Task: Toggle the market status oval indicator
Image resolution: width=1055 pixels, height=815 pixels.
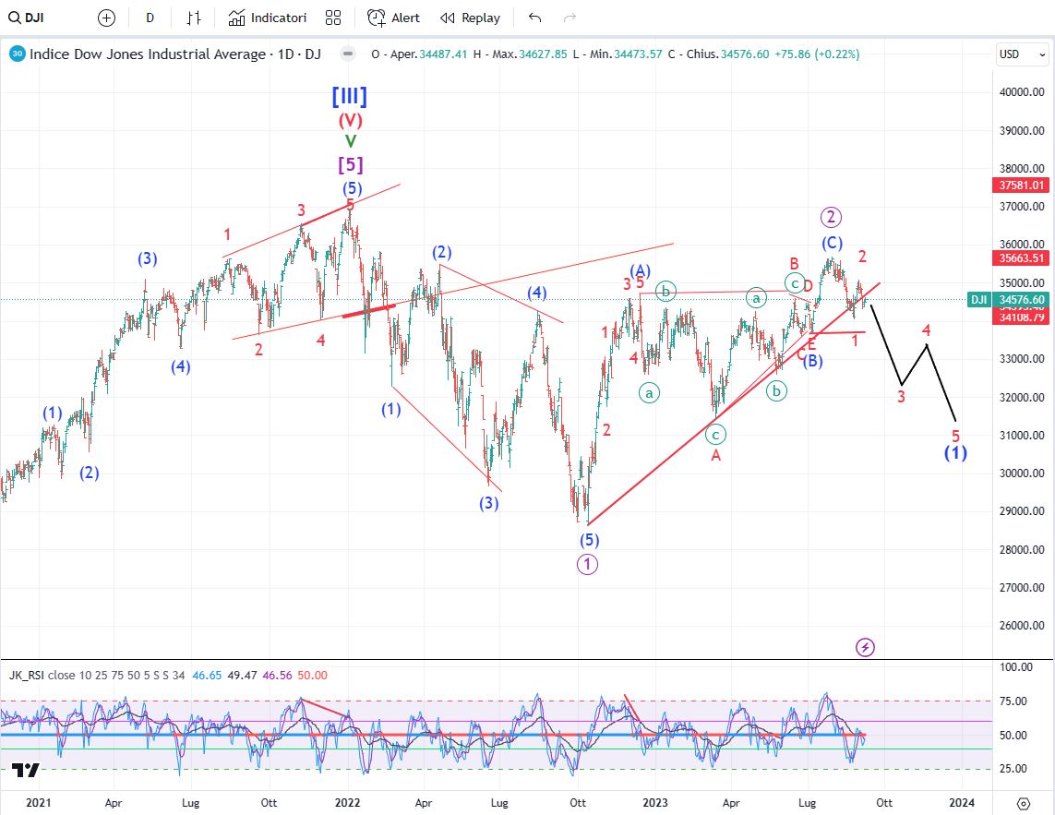Action: tap(348, 54)
